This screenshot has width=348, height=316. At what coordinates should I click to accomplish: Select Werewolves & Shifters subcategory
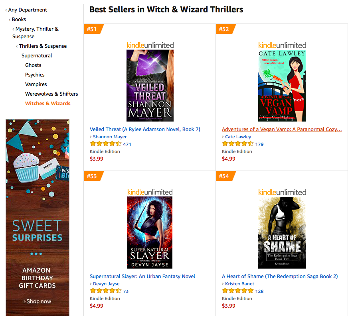[51, 94]
